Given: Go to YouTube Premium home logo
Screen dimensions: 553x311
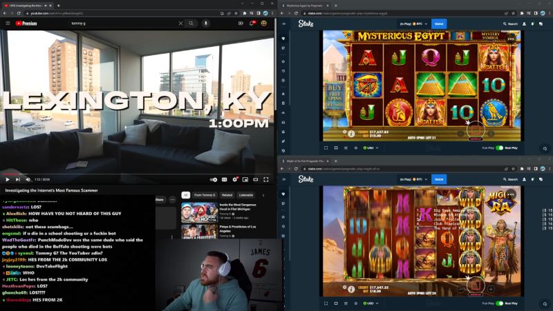Looking at the screenshot, I should coord(26,23).
